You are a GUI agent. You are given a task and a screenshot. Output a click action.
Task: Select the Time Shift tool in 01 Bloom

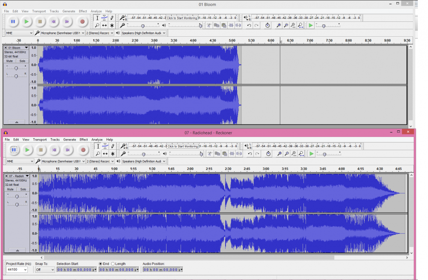pyautogui.click(x=104, y=25)
